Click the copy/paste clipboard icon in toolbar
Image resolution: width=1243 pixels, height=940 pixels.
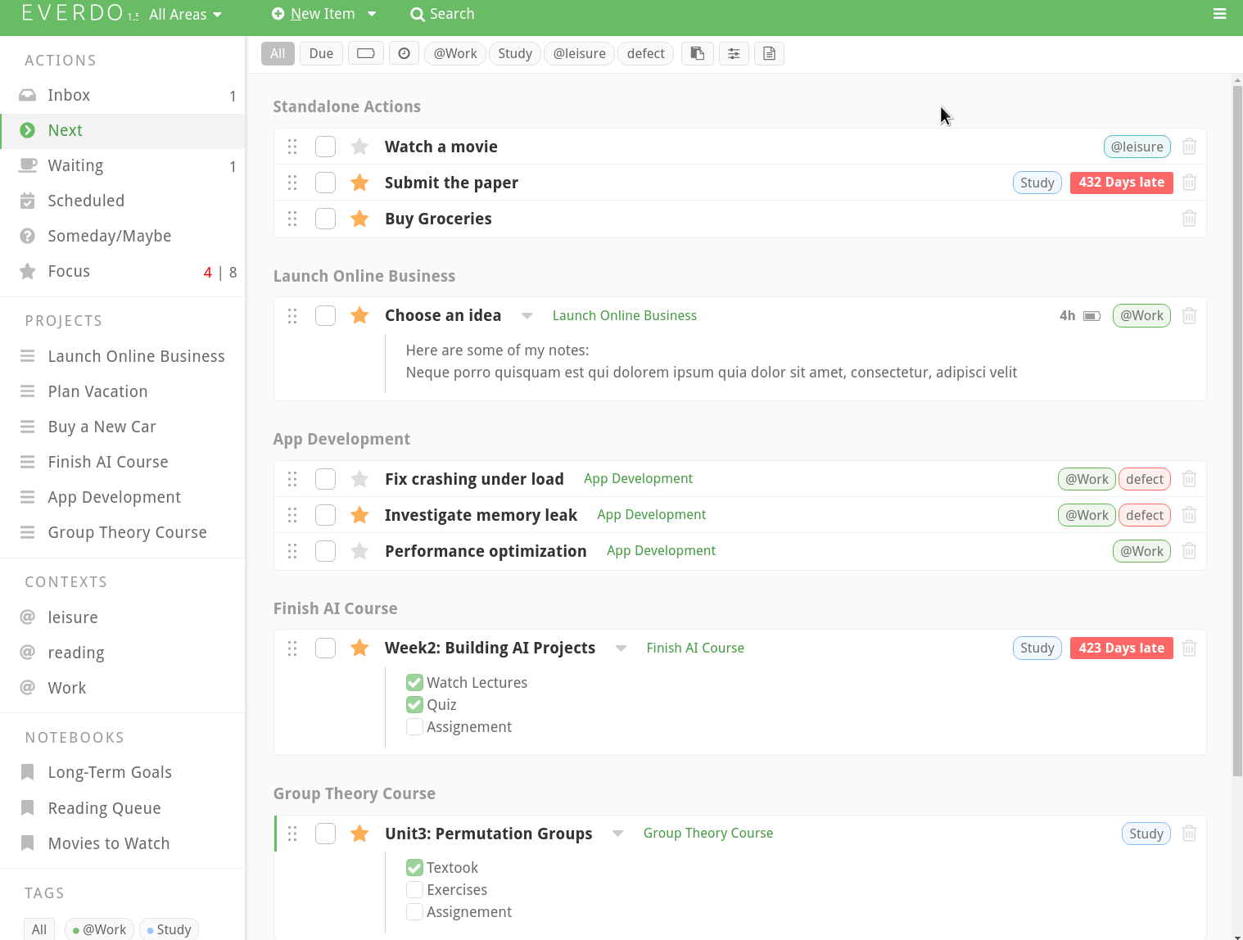coord(697,54)
